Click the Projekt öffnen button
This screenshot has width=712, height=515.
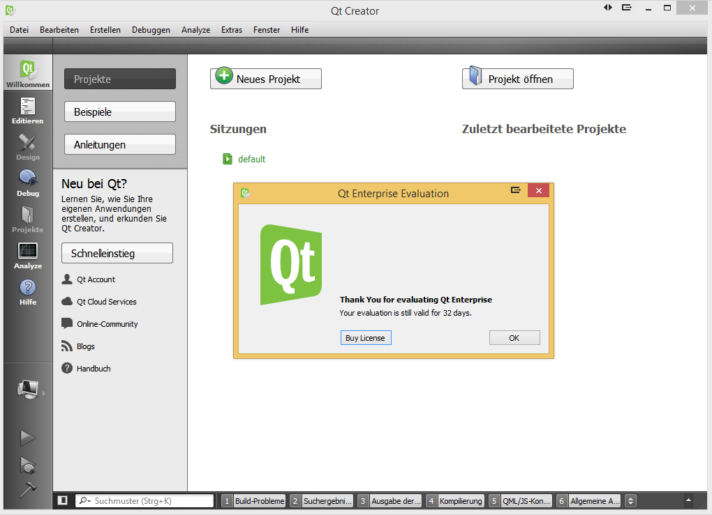[x=518, y=79]
